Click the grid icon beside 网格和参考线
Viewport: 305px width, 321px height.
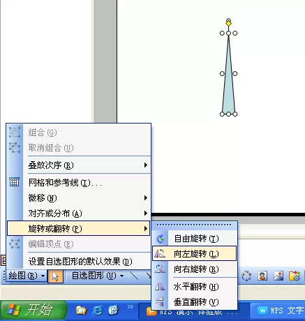[15, 182]
